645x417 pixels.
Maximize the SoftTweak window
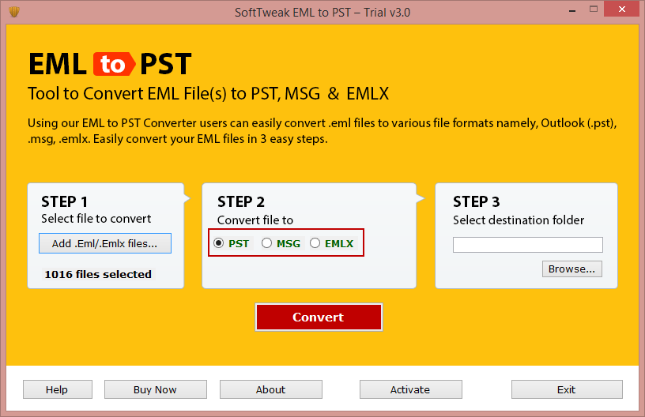593,9
